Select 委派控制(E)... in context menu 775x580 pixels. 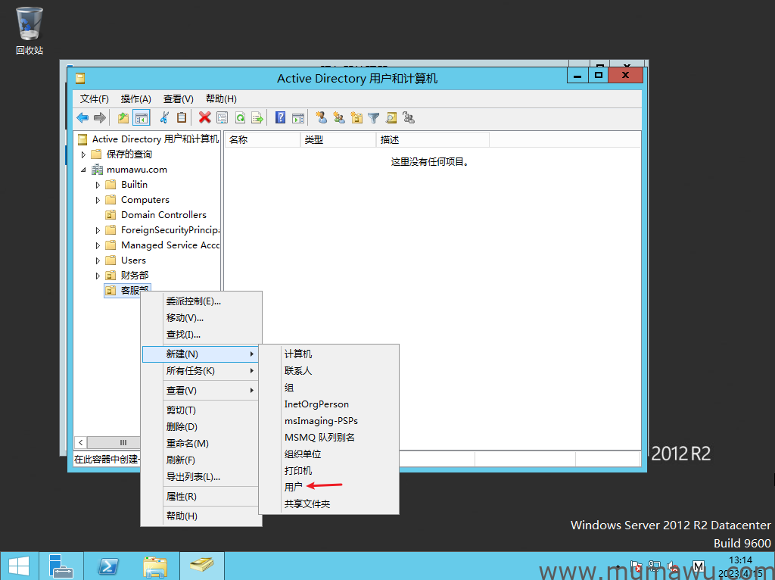point(201,301)
